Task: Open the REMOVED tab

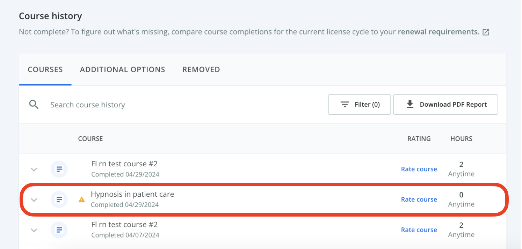Action: (x=201, y=69)
